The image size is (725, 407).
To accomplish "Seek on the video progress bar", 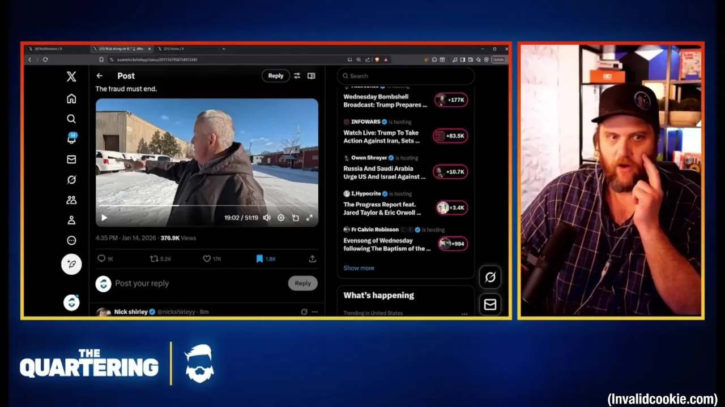I will (x=207, y=206).
